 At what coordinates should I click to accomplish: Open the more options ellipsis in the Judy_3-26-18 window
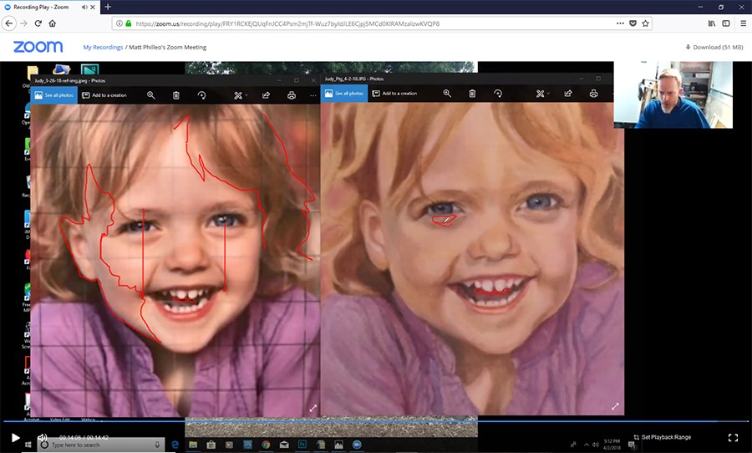click(x=312, y=95)
